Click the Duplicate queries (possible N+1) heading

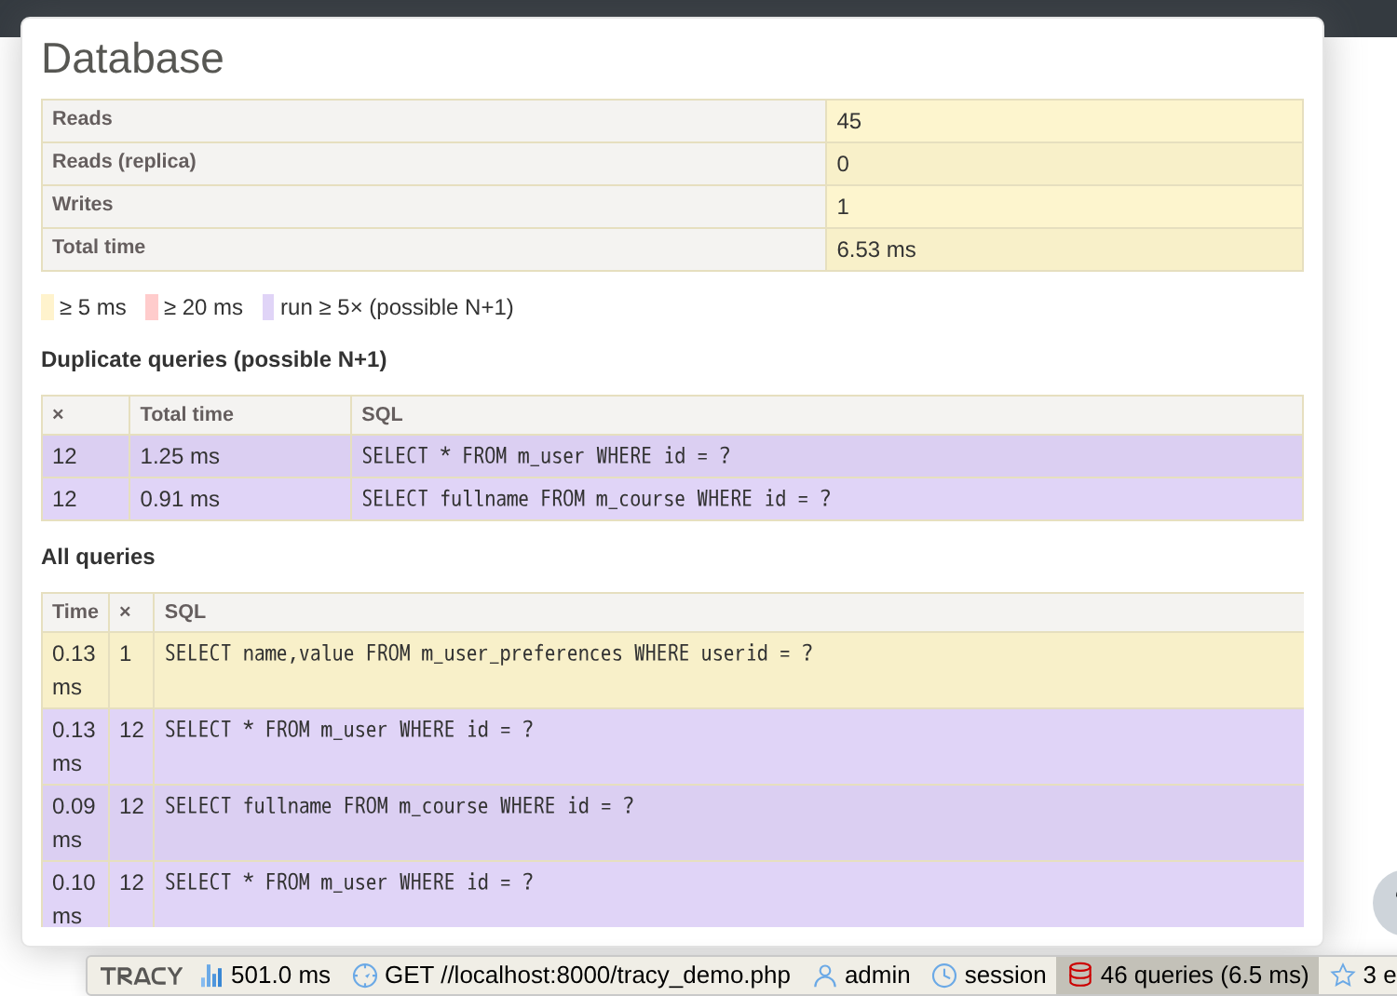pyautogui.click(x=214, y=359)
